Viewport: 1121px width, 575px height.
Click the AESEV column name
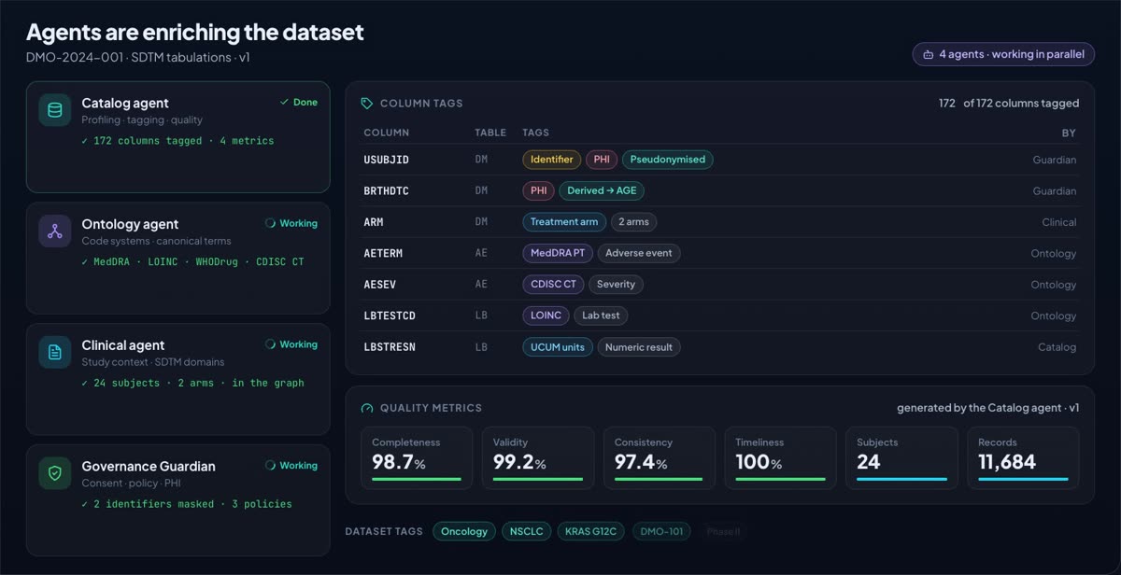click(379, 284)
